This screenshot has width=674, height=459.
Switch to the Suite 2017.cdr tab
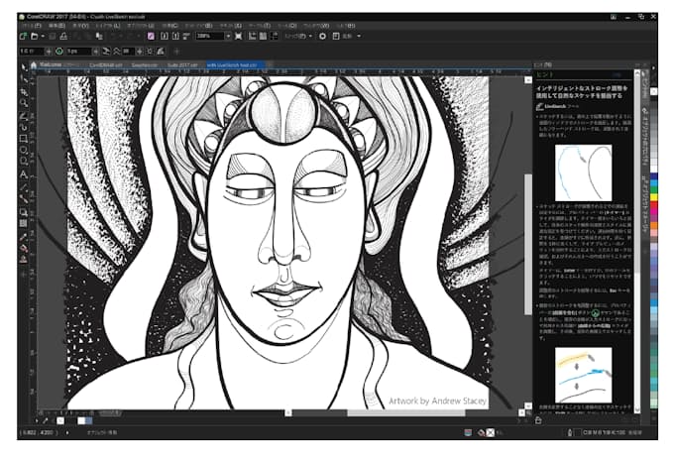pos(182,64)
